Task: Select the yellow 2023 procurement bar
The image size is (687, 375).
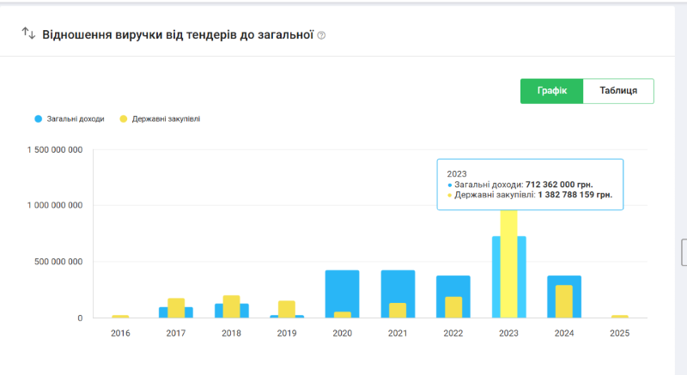Action: pos(509,266)
